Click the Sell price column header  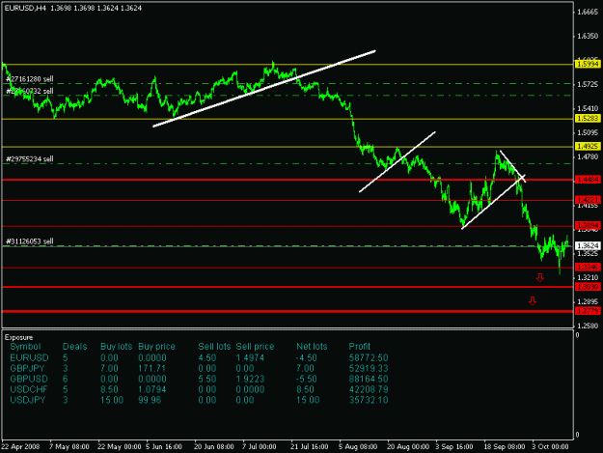coord(255,347)
